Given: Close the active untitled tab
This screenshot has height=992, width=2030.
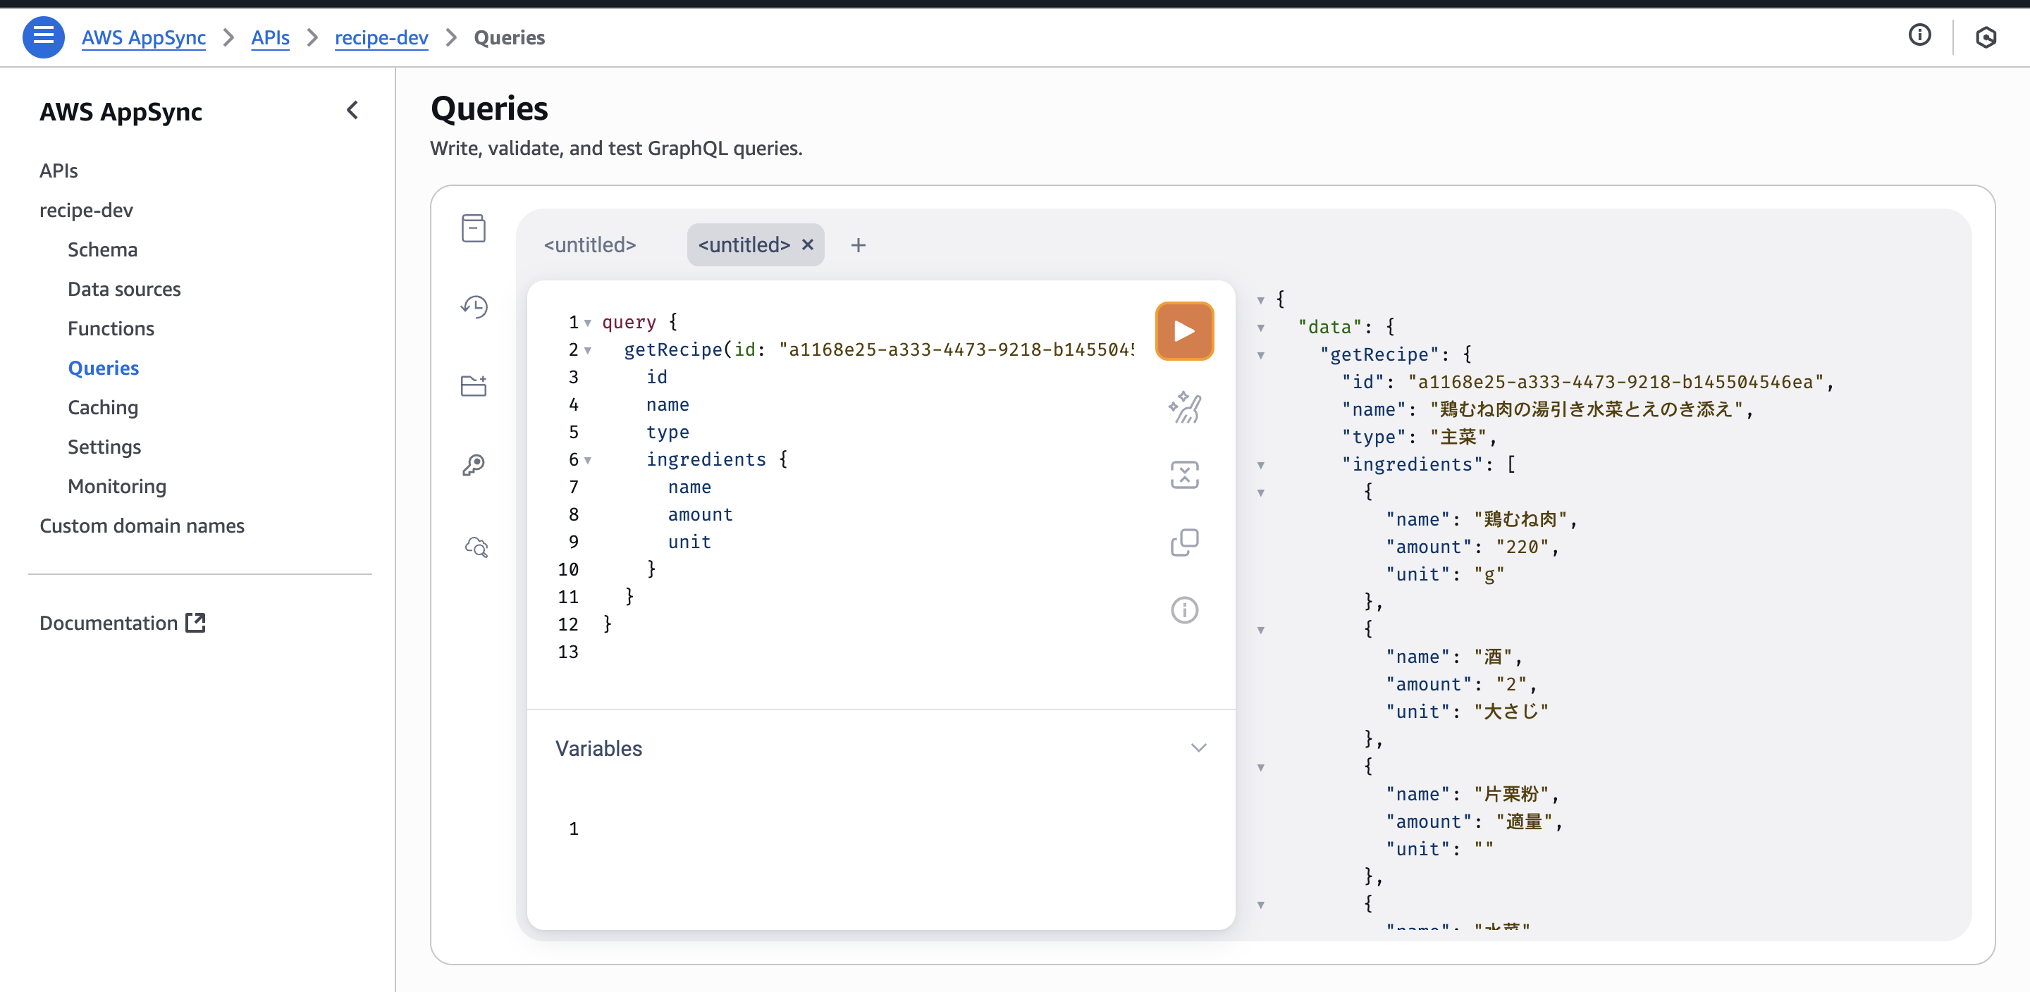Looking at the screenshot, I should (x=807, y=245).
